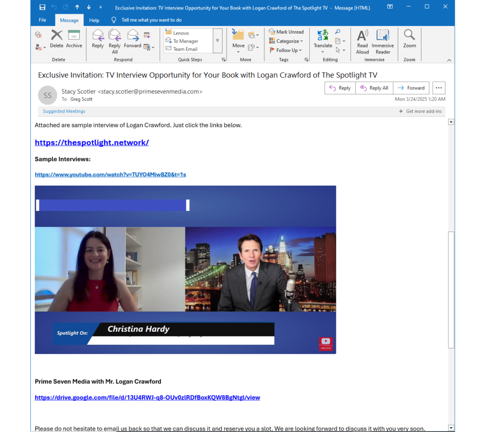Open the Categorize dropdown
This screenshot has width=485, height=432.
tap(286, 41)
